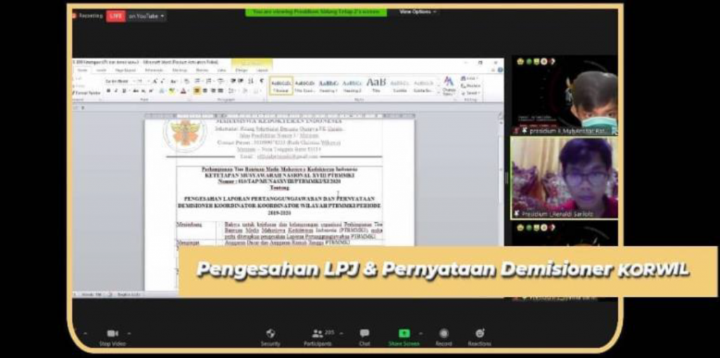Image resolution: width=720 pixels, height=358 pixels.
Task: Click Find in the Editing group
Action: pos(470,78)
